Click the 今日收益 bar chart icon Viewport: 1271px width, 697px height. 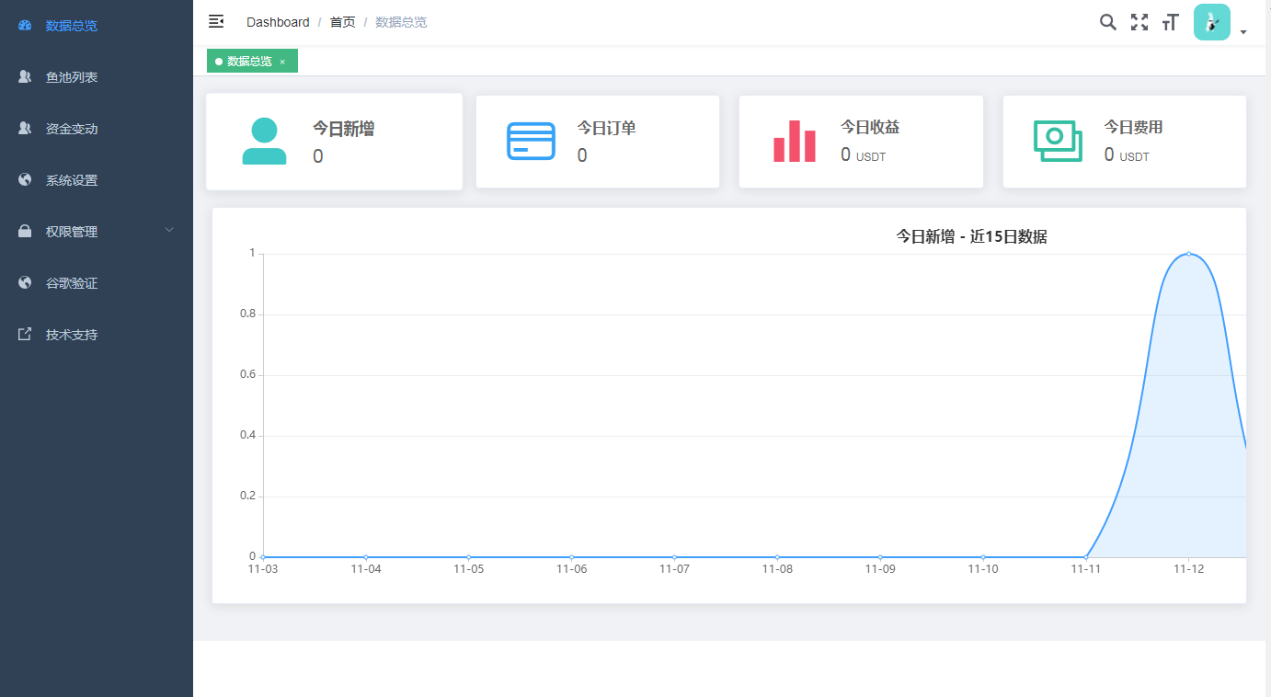point(794,142)
